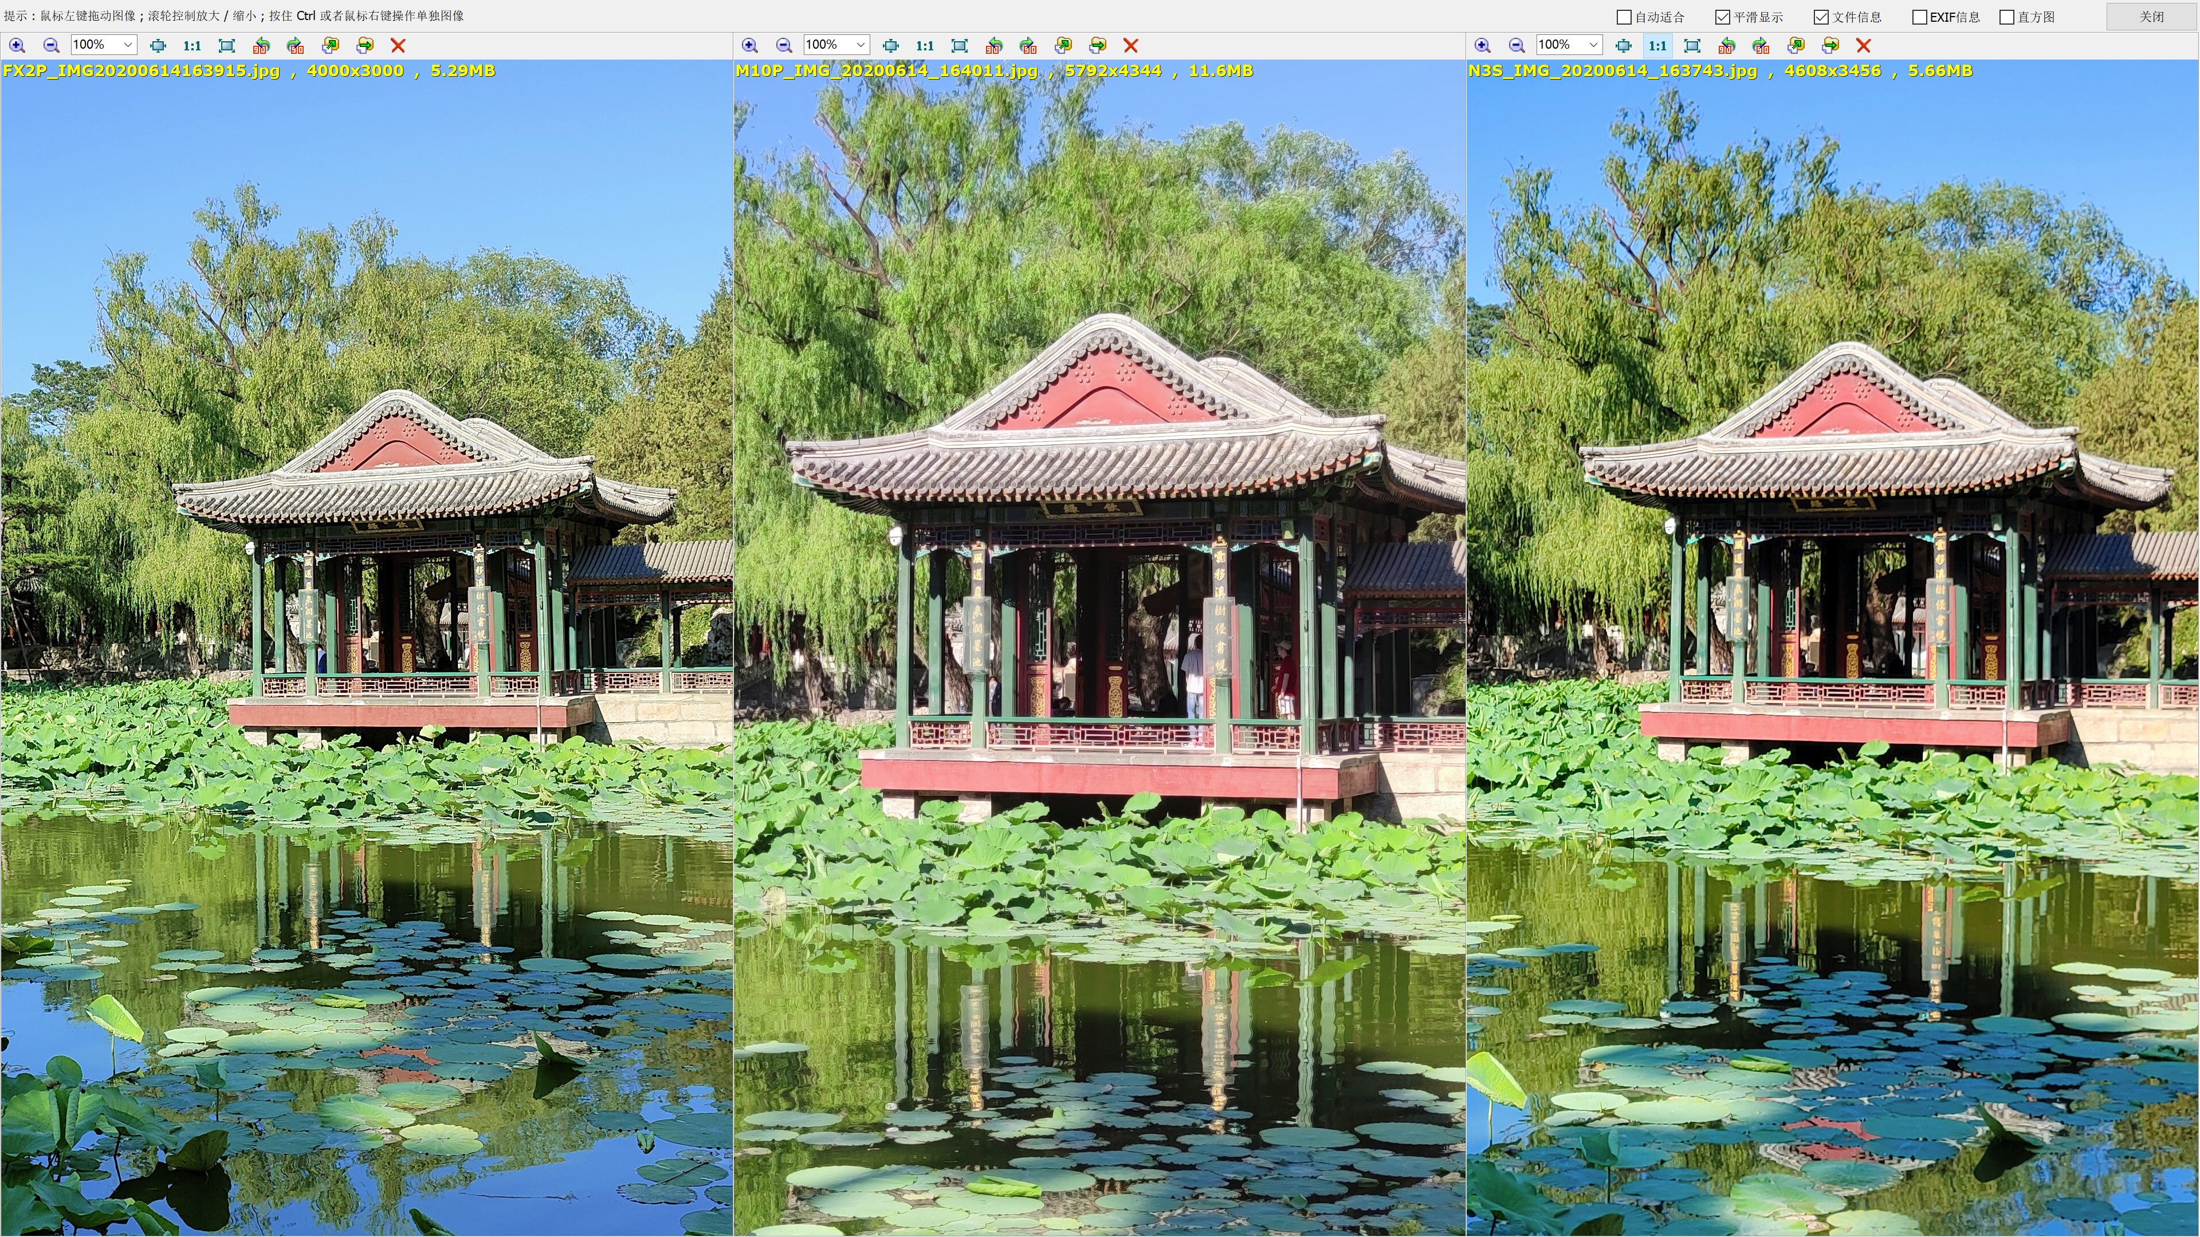2200x1237 pixels.
Task: Zoom out the M10P middle image
Action: tap(784, 45)
